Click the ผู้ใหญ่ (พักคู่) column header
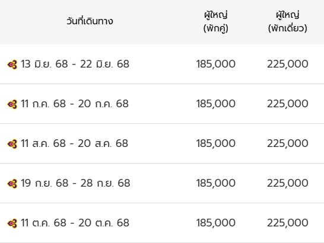The height and width of the screenshot is (243, 324). pos(216,21)
